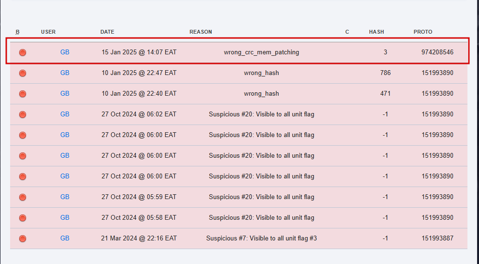Sort by the DATE column header
Screen dimensions: 479x264
[x=107, y=32]
